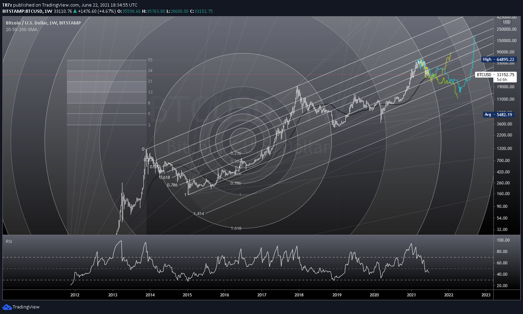Select the BTCUSD 33152.75 current price label
Image resolution: width=523 pixels, height=314 pixels.
(x=496, y=74)
